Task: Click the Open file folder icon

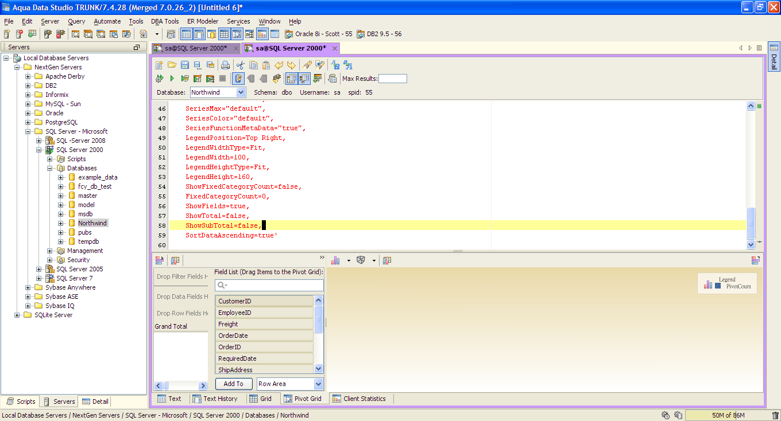Action: pos(172,65)
